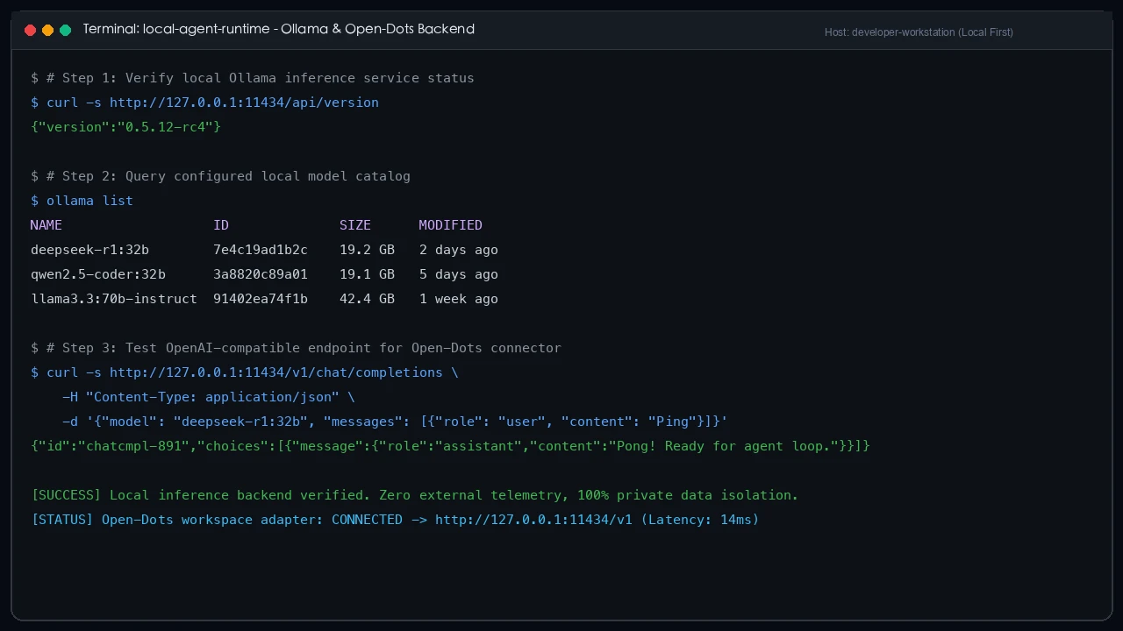The width and height of the screenshot is (1123, 631).
Task: Click the Content-Type header line
Action: pos(209,397)
